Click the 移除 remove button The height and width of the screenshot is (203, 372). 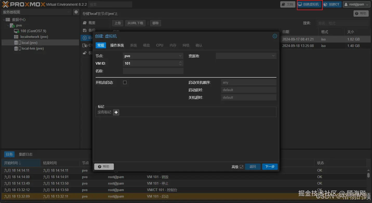click(x=156, y=23)
